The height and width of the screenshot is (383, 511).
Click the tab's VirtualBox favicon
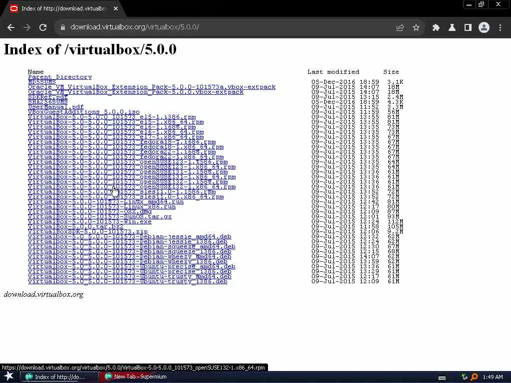13,9
